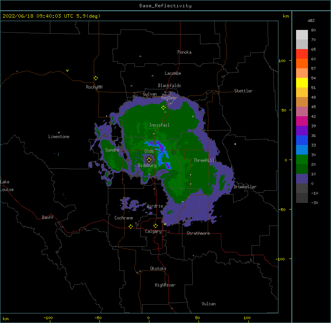Image resolution: width=331 pixels, height=323 pixels.
Task: Select the Airdrie city label
Action: 155,206
